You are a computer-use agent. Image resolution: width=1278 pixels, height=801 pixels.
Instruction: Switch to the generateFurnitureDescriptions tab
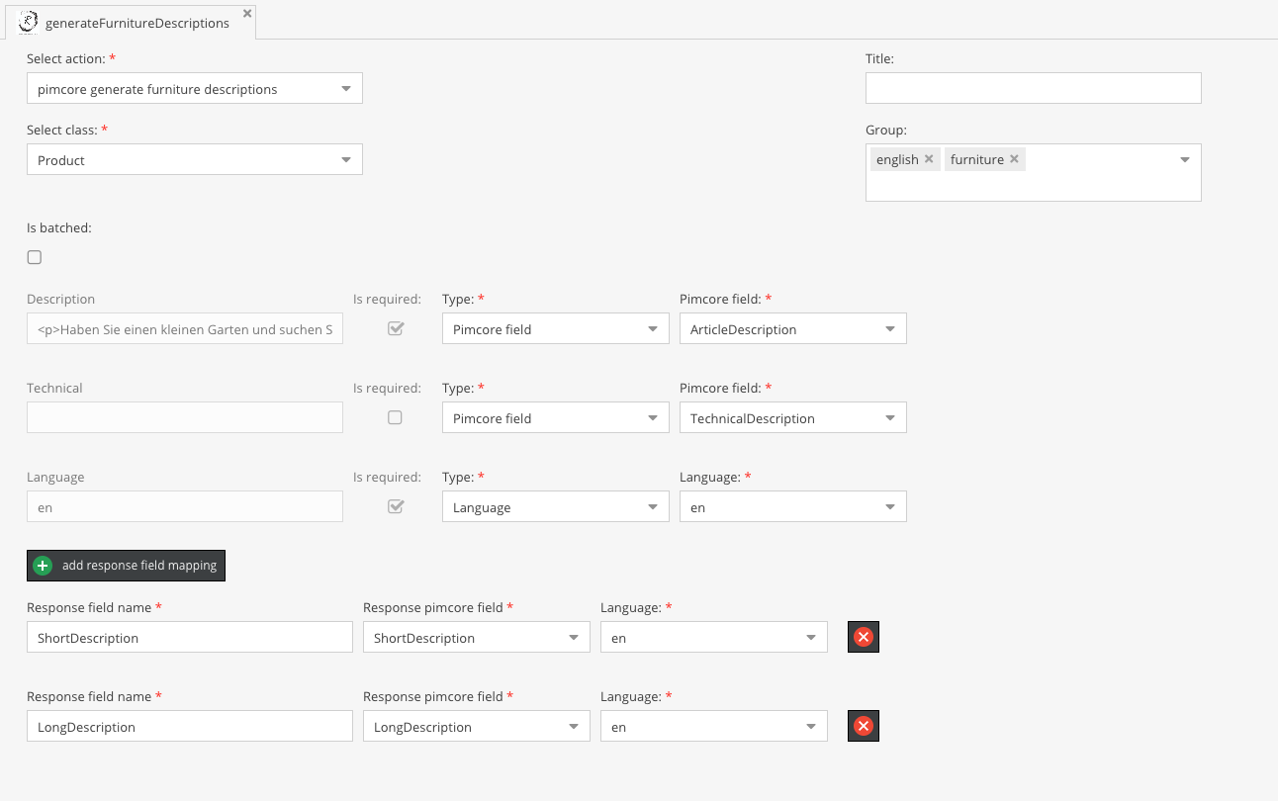point(137,23)
